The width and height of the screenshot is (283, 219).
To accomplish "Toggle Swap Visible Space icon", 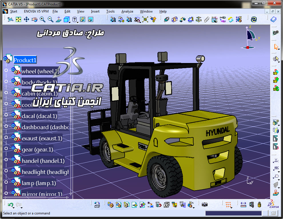I will coord(91,19).
